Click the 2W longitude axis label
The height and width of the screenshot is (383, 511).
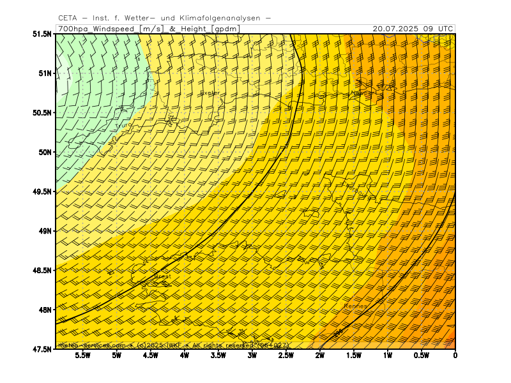click(x=320, y=356)
